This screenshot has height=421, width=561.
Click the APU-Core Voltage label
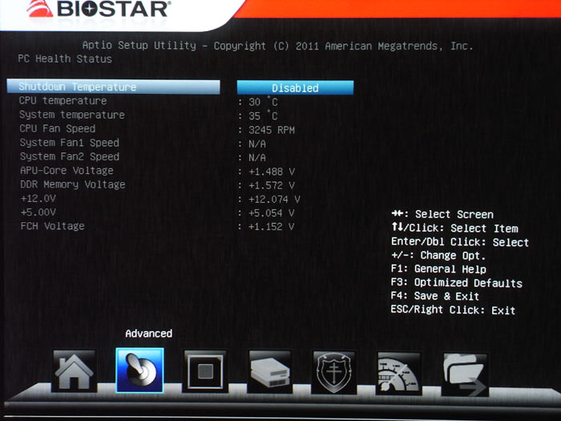(67, 170)
